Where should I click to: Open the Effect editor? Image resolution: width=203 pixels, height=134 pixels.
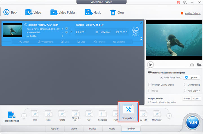point(24,42)
